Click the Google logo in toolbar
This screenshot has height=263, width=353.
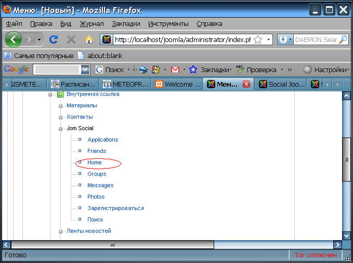pyautogui.click(x=16, y=69)
